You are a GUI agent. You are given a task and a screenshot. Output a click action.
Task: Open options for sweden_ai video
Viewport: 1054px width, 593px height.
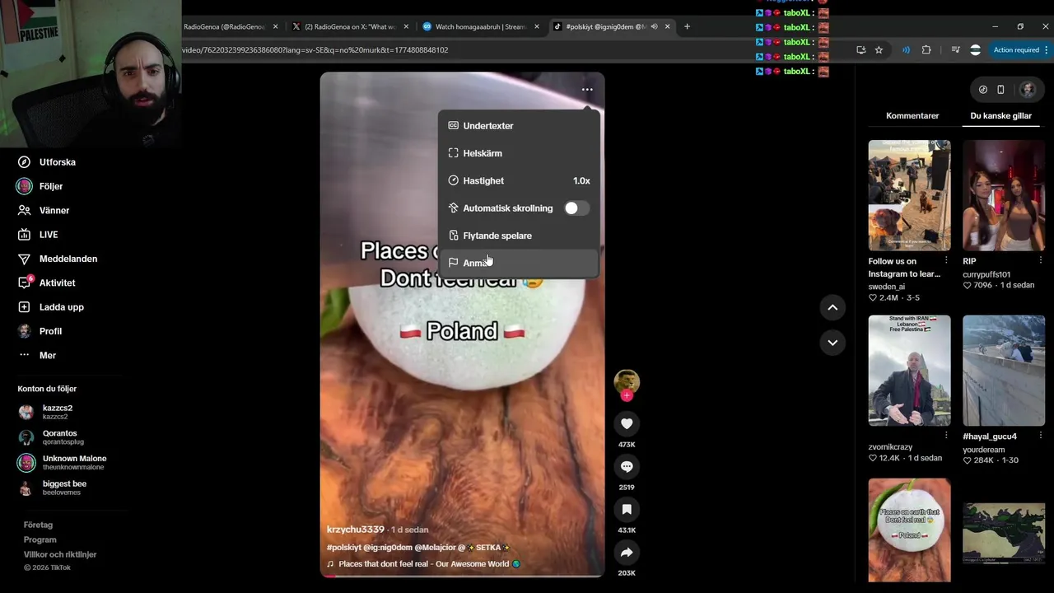[x=945, y=261]
